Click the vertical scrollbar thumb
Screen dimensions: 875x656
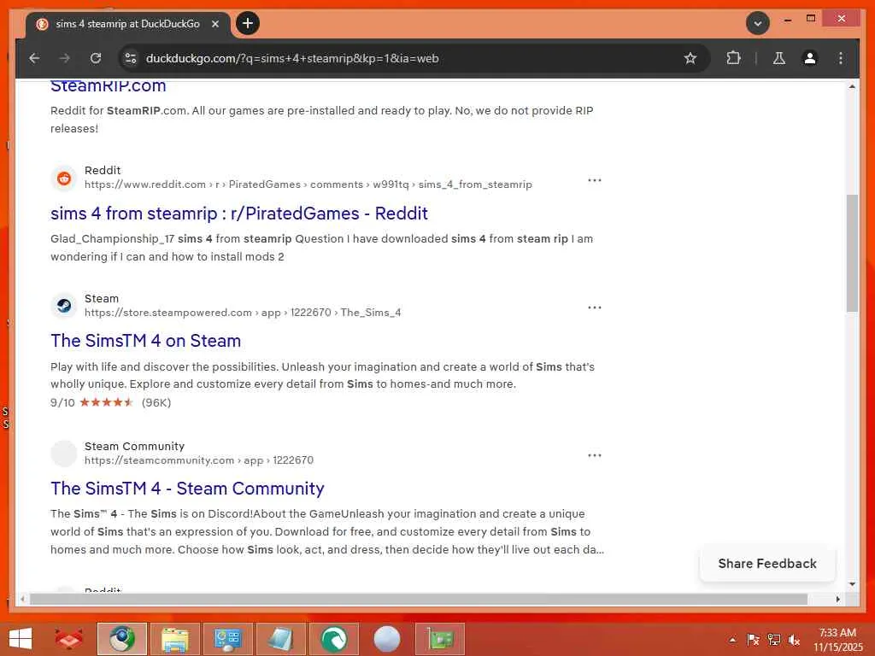852,253
